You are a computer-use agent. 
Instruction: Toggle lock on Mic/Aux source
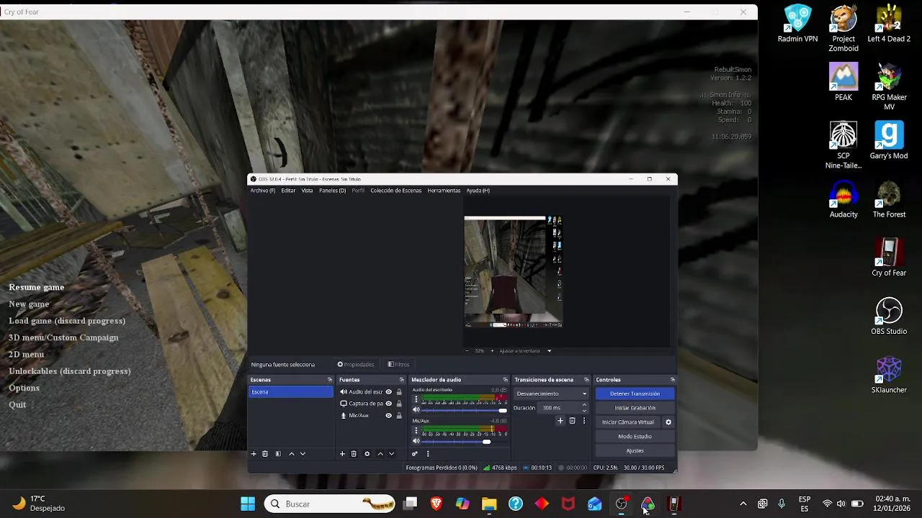[x=399, y=415]
